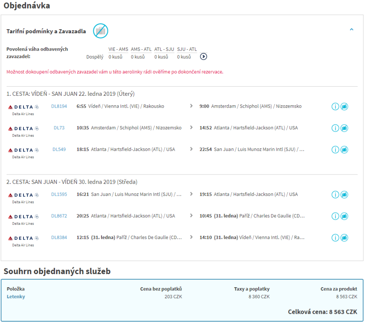The width and height of the screenshot is (365, 322).
Task: Click the info icon for flight DL8672
Action: coord(335,216)
